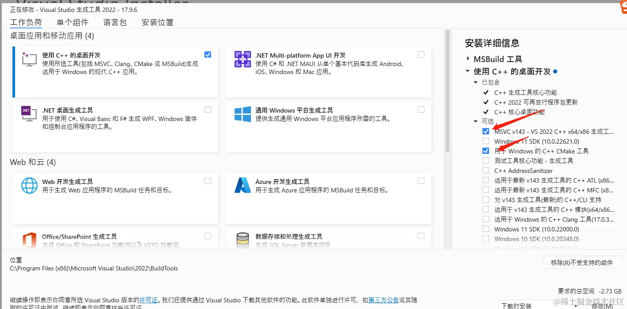Open the 第三方公告 link
The height and width of the screenshot is (309, 627).
384,300
